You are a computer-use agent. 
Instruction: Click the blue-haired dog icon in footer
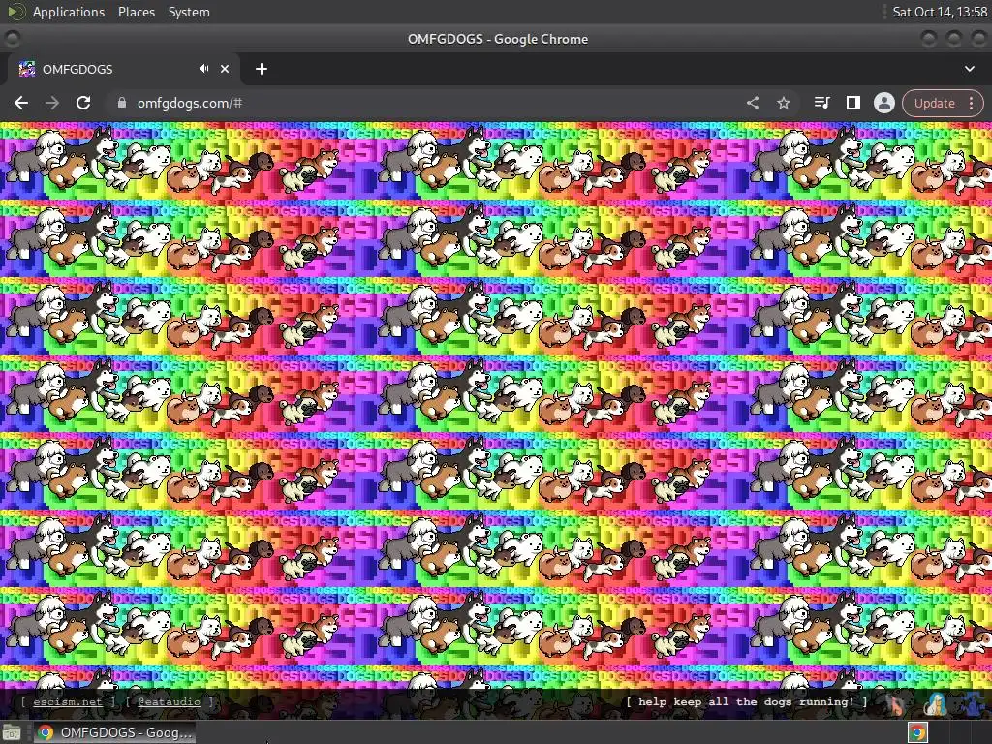tap(937, 703)
